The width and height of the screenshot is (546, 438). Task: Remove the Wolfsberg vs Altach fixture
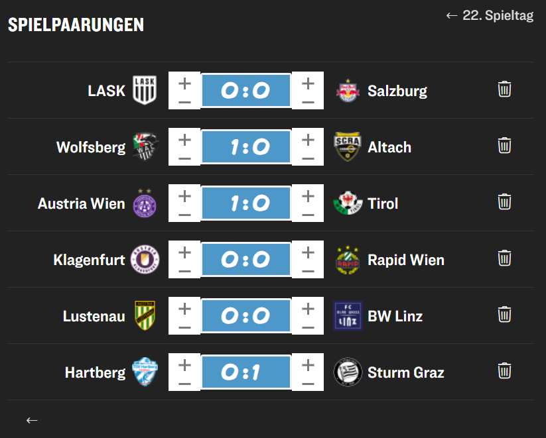click(x=504, y=145)
